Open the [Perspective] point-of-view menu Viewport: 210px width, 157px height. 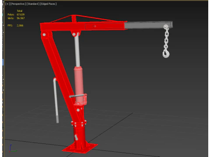coord(18,4)
